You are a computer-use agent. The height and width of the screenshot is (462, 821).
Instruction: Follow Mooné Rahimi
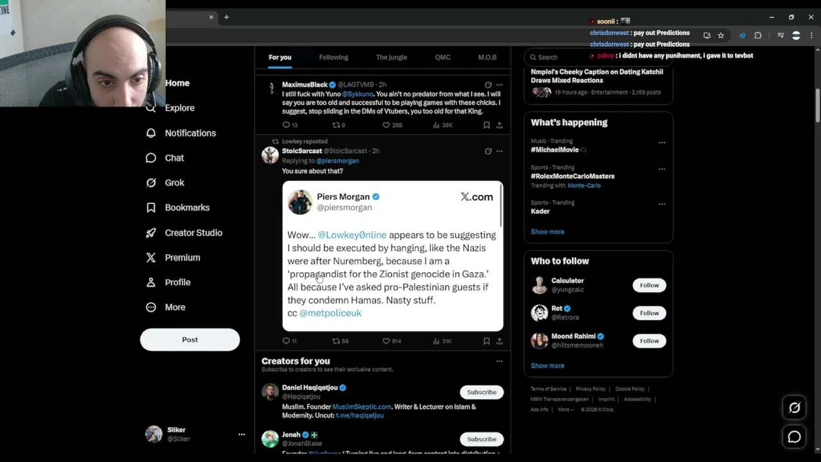click(x=649, y=341)
